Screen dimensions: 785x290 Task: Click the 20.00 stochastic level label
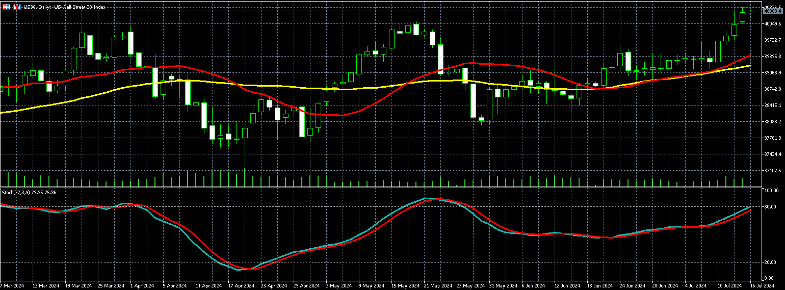[770, 262]
